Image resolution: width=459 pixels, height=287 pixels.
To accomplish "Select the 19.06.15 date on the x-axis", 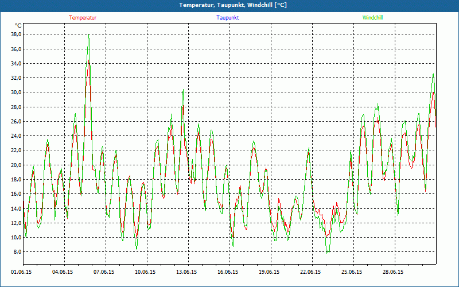I will click(270, 272).
